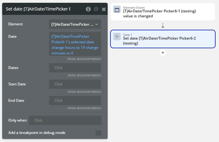219x142 pixels.
Task: Click the Start Date input field
Action: tap(75, 84)
